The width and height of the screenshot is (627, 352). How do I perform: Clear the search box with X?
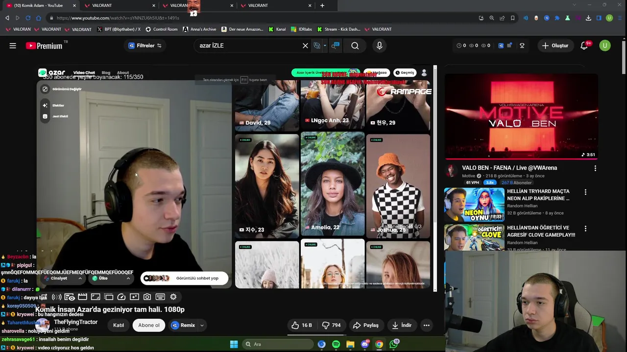[x=305, y=45]
